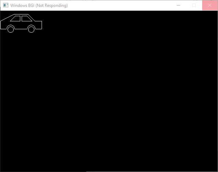Click the car's front wheel circle
218x172 pixels.
31,30
